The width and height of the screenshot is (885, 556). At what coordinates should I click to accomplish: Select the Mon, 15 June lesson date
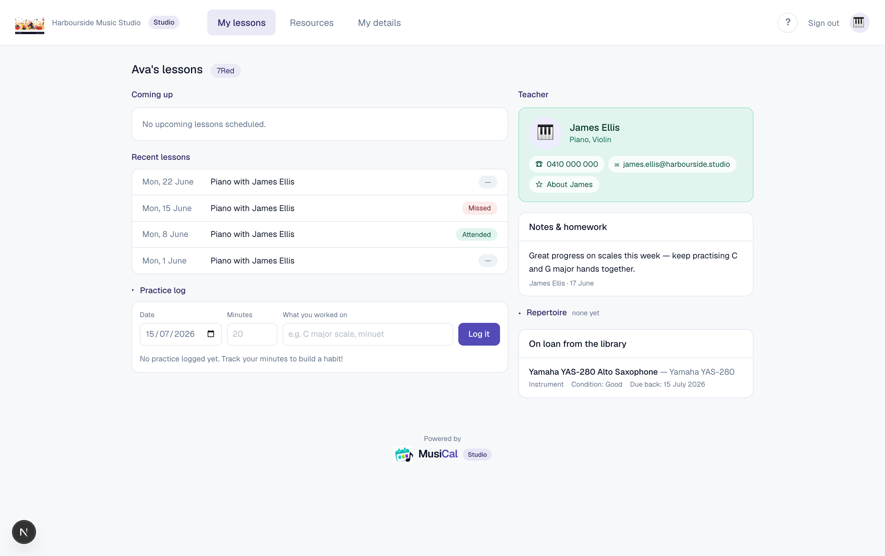tap(167, 208)
